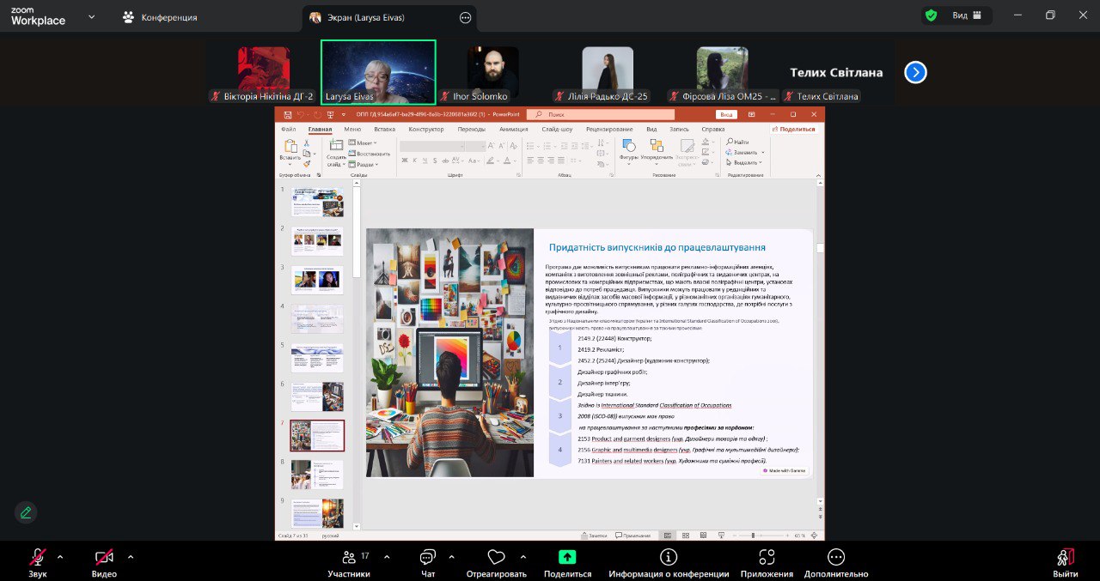Click the More options icon
Viewport: 1100px width, 581px height.
tap(836, 557)
